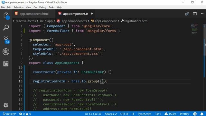Click commented address line 19
The height and width of the screenshot is (116, 206).
[62, 109]
